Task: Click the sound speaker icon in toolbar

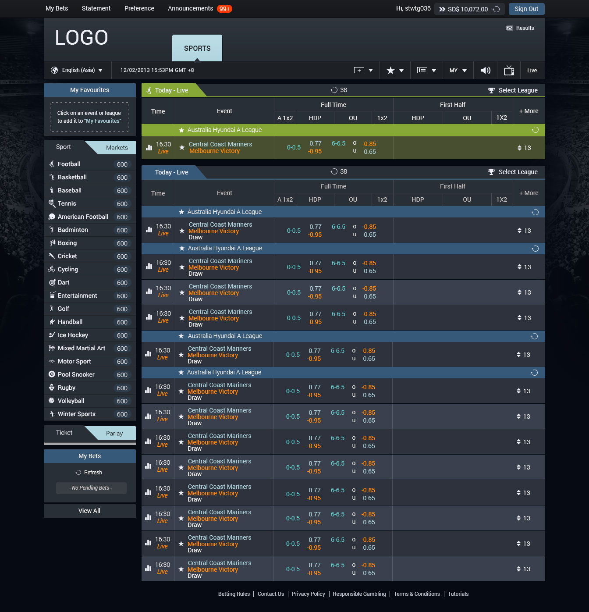Action: (x=486, y=71)
